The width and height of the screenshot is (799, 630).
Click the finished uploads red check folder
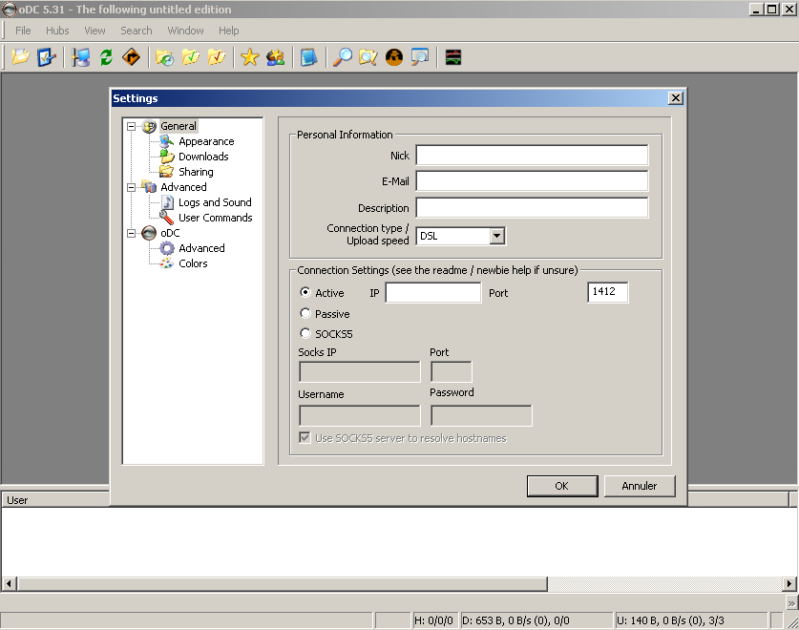217,56
